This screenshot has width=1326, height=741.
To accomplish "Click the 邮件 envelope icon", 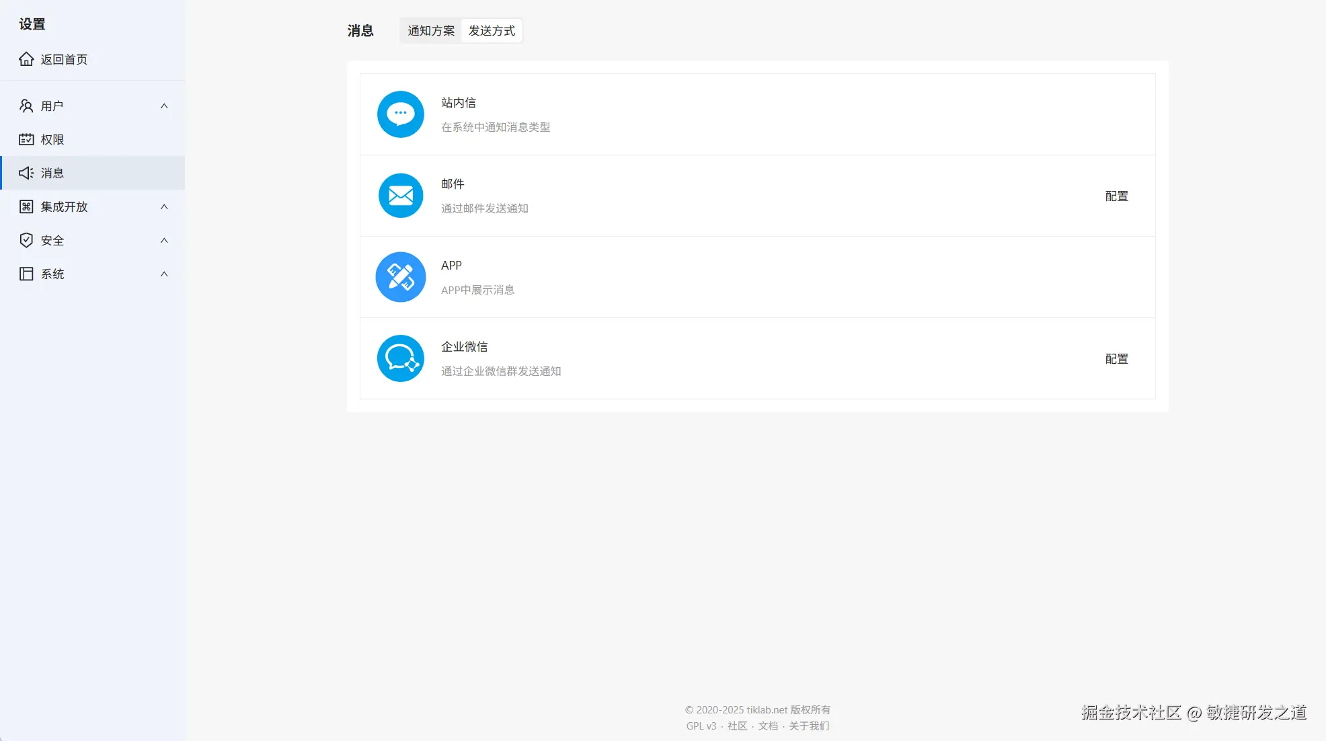I will 400,196.
